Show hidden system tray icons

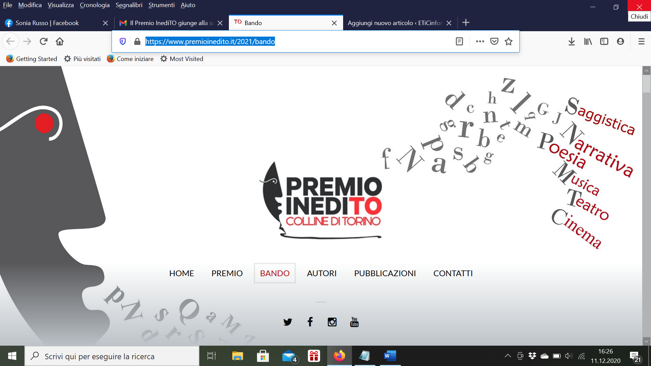508,356
